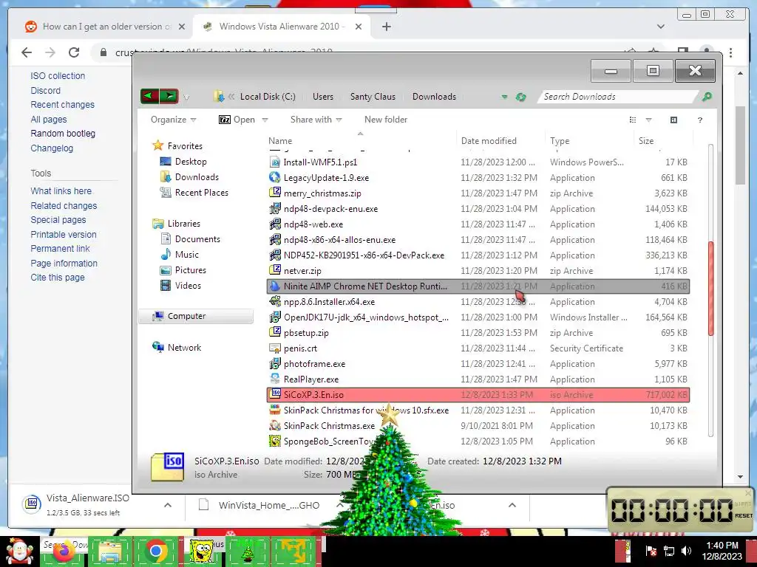
Task: Open the Share with dropdown
Action: [x=316, y=120]
